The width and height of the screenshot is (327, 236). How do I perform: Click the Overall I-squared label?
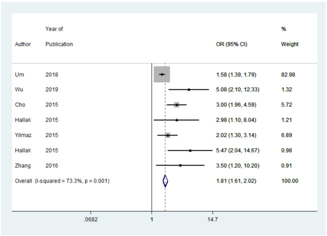tap(62, 181)
